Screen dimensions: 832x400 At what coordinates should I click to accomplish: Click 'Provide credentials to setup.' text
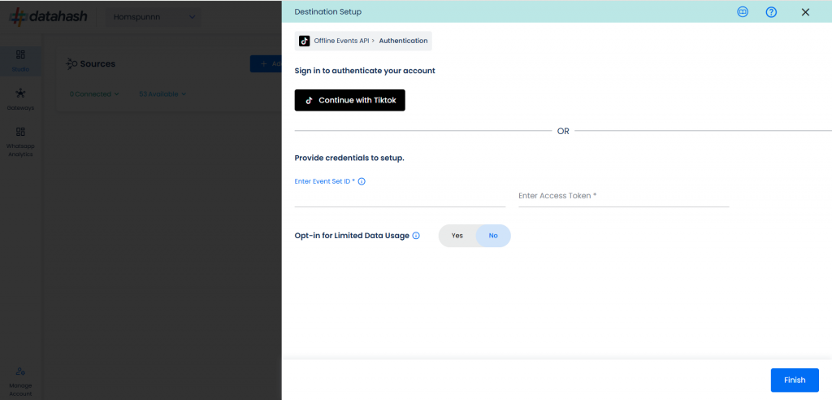pyautogui.click(x=349, y=159)
